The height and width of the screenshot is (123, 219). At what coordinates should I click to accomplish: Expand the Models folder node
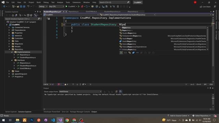pyautogui.click(x=9, y=46)
